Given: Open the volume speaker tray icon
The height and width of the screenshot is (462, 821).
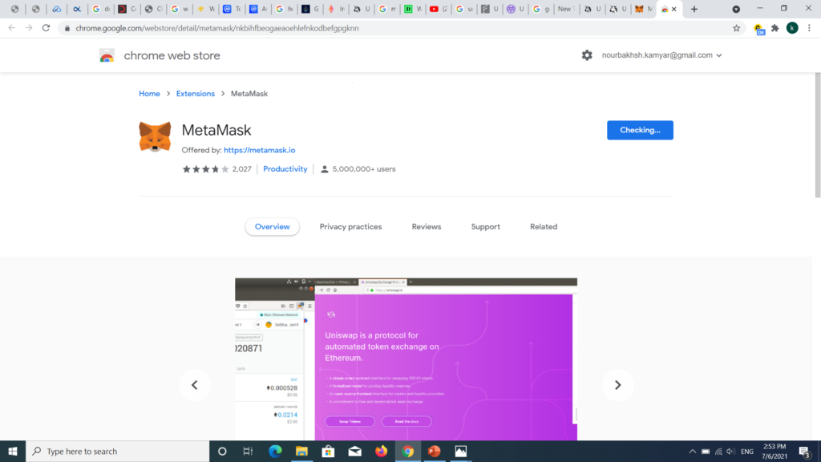Looking at the screenshot, I should 731,452.
